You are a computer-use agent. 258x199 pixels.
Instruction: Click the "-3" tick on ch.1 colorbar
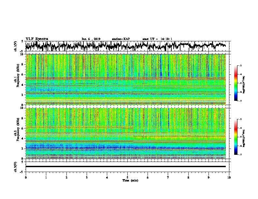240,65
